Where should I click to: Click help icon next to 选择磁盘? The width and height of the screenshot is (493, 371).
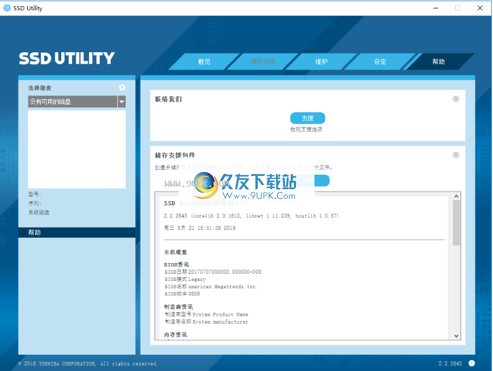122,88
